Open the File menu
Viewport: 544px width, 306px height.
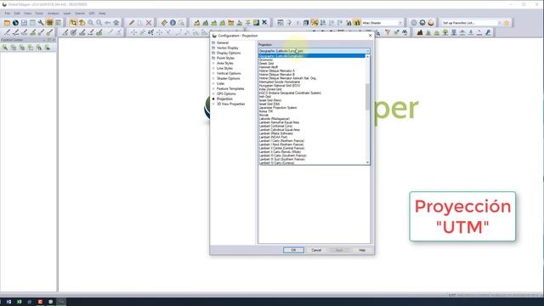coord(8,14)
